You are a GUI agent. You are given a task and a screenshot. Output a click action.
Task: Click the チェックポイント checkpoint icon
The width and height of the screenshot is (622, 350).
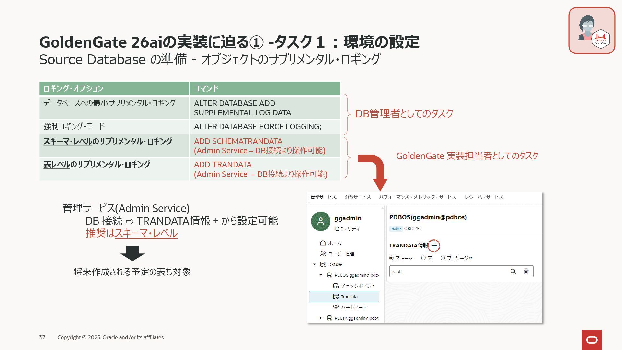[336, 286]
